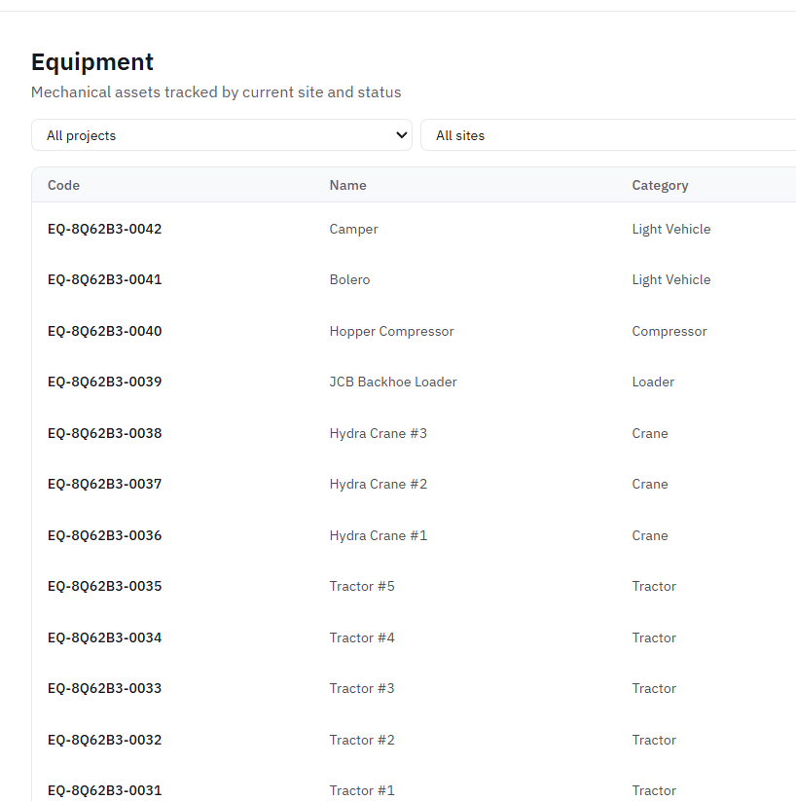This screenshot has height=801, width=796.
Task: Click the Code column header
Action: 63,185
